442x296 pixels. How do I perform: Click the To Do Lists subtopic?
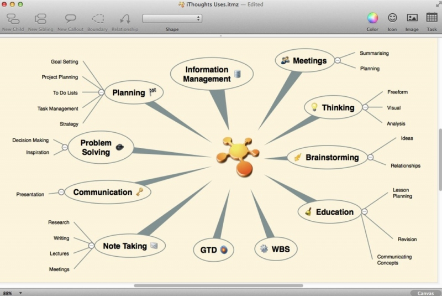65,92
